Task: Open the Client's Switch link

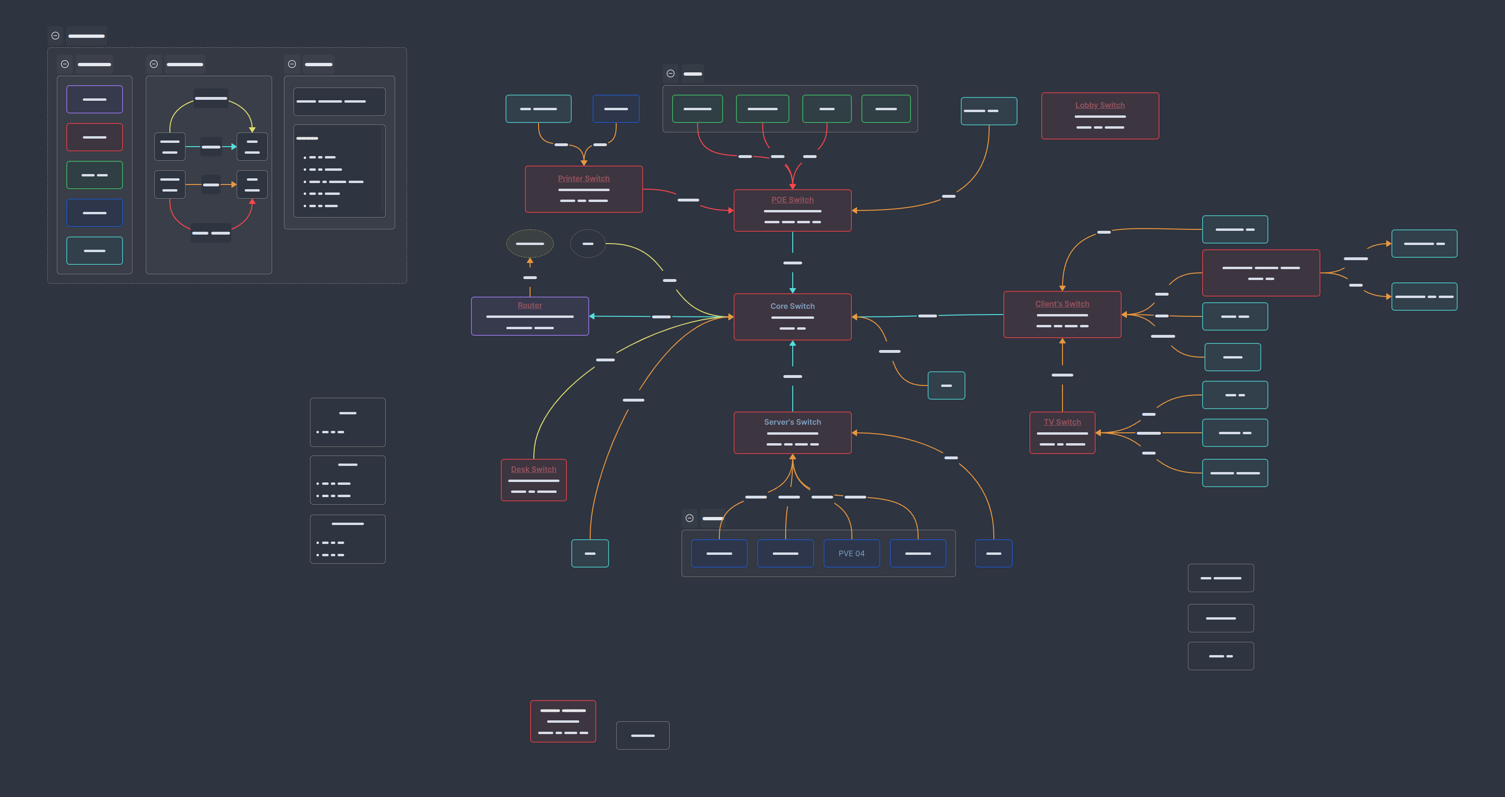Action: (x=1062, y=304)
